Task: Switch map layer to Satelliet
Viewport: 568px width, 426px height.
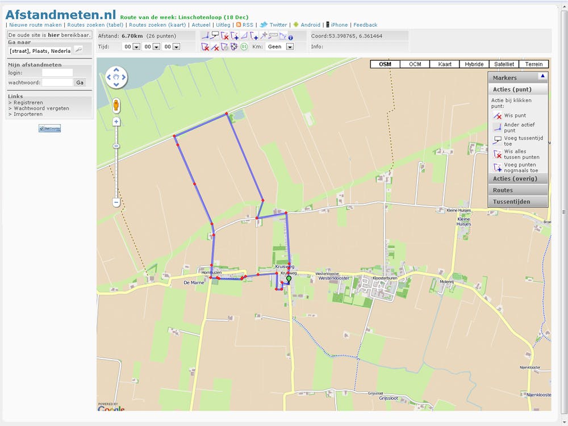Action: pos(504,64)
